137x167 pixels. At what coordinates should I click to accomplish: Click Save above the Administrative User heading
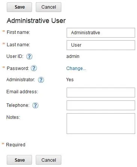click(x=20, y=7)
